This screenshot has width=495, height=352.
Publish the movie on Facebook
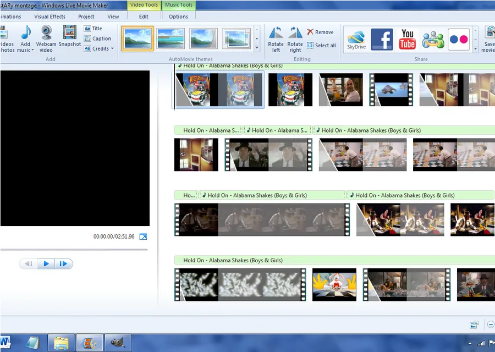[x=382, y=40]
